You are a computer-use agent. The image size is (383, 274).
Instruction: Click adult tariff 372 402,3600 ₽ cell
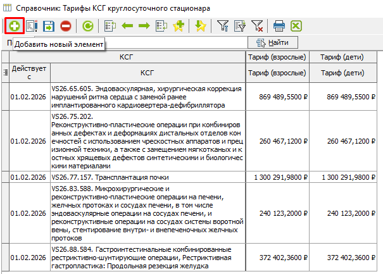coord(277,258)
